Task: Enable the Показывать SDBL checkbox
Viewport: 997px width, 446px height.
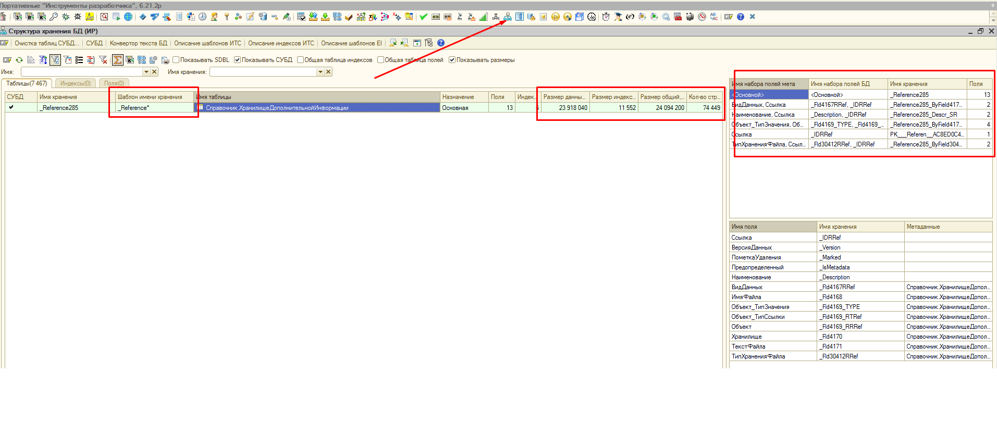Action: coord(176,60)
